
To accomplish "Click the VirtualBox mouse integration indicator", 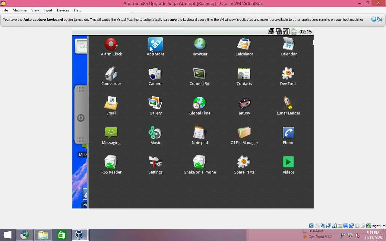I will coord(363,226).
